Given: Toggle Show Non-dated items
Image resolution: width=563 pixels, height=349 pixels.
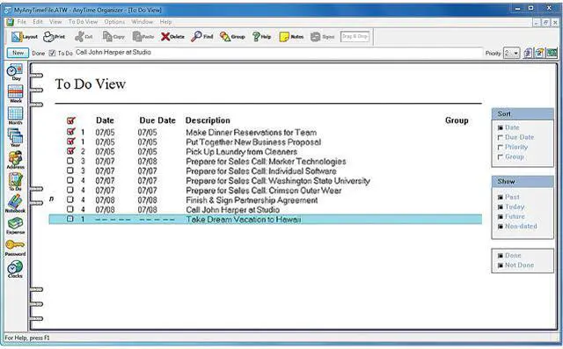Looking at the screenshot, I should pyautogui.click(x=501, y=226).
